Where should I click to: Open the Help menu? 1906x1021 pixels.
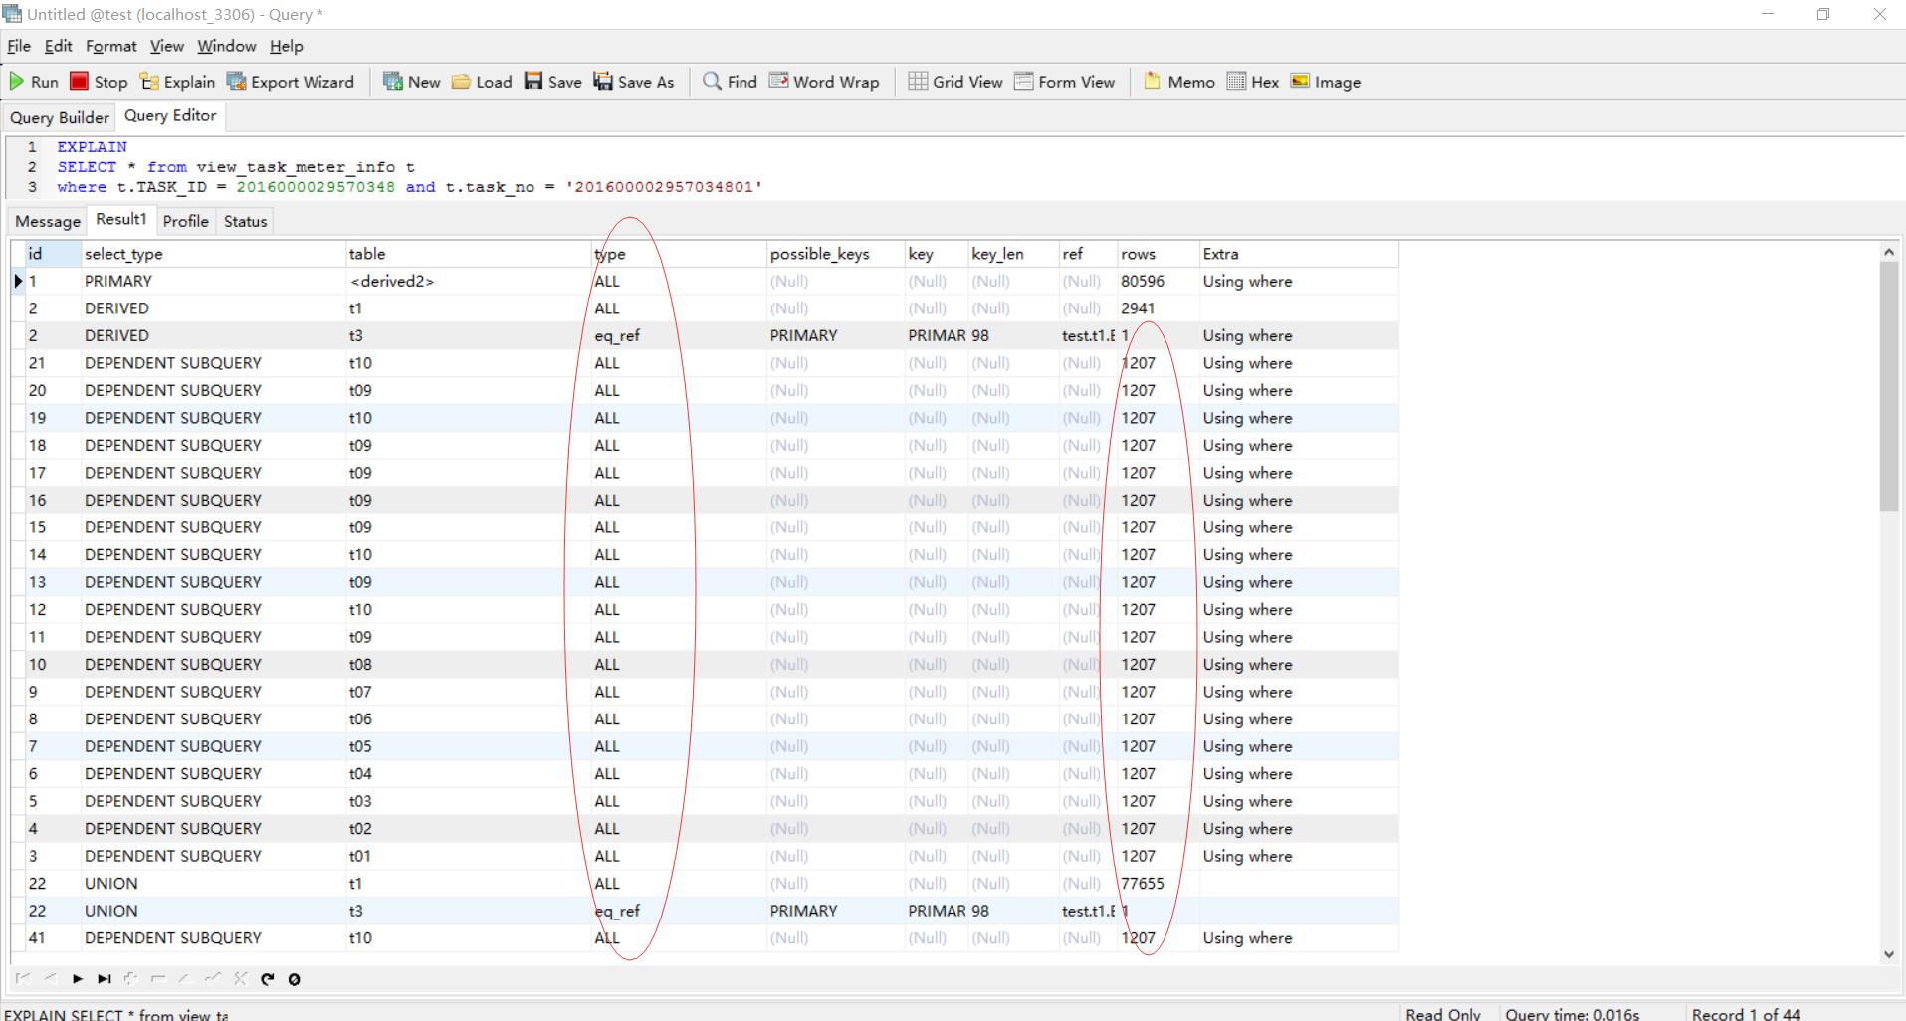[x=286, y=46]
